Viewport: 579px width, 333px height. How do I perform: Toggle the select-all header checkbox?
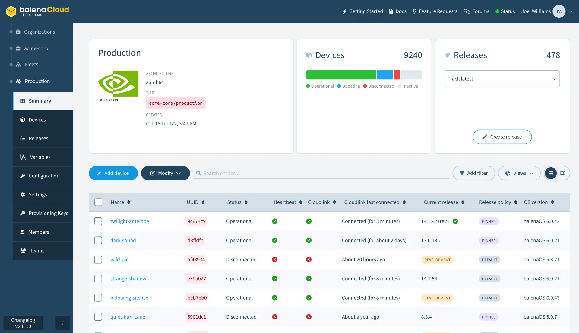click(x=98, y=202)
